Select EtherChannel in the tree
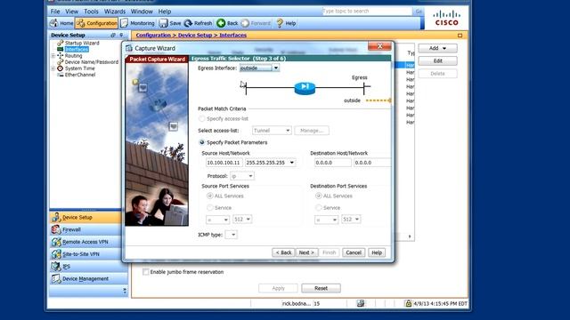Image resolution: width=570 pixels, height=320 pixels. point(80,75)
